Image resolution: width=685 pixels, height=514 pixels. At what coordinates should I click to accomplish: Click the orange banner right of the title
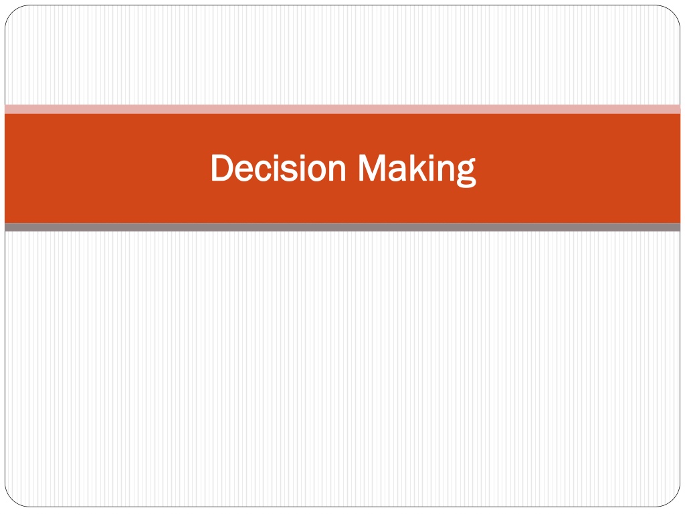(578, 168)
